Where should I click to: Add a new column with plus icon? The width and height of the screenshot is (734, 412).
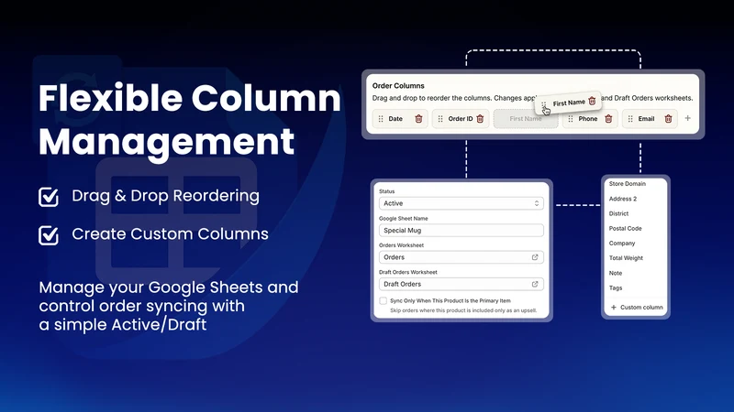(687, 118)
